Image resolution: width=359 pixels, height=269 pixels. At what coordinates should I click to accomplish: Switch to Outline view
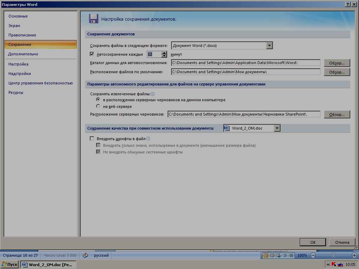tap(285, 255)
